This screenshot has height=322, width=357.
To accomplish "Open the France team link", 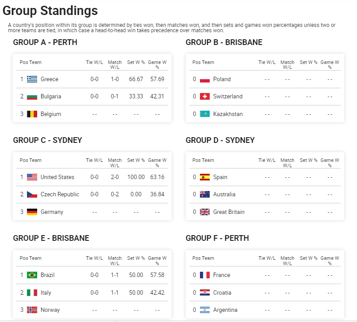I will coord(221,275).
